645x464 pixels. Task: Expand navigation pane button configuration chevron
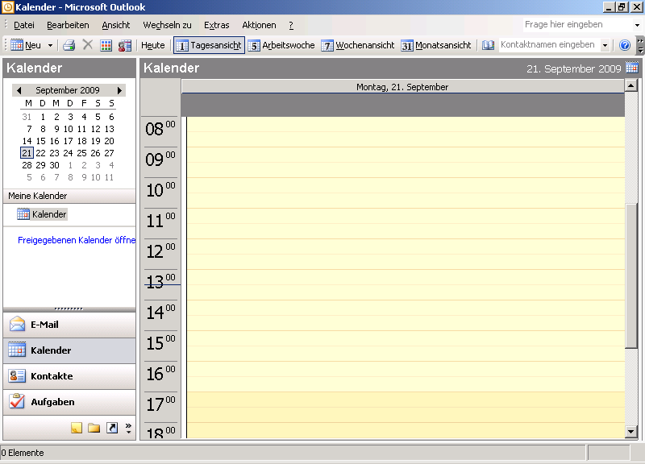point(128,428)
